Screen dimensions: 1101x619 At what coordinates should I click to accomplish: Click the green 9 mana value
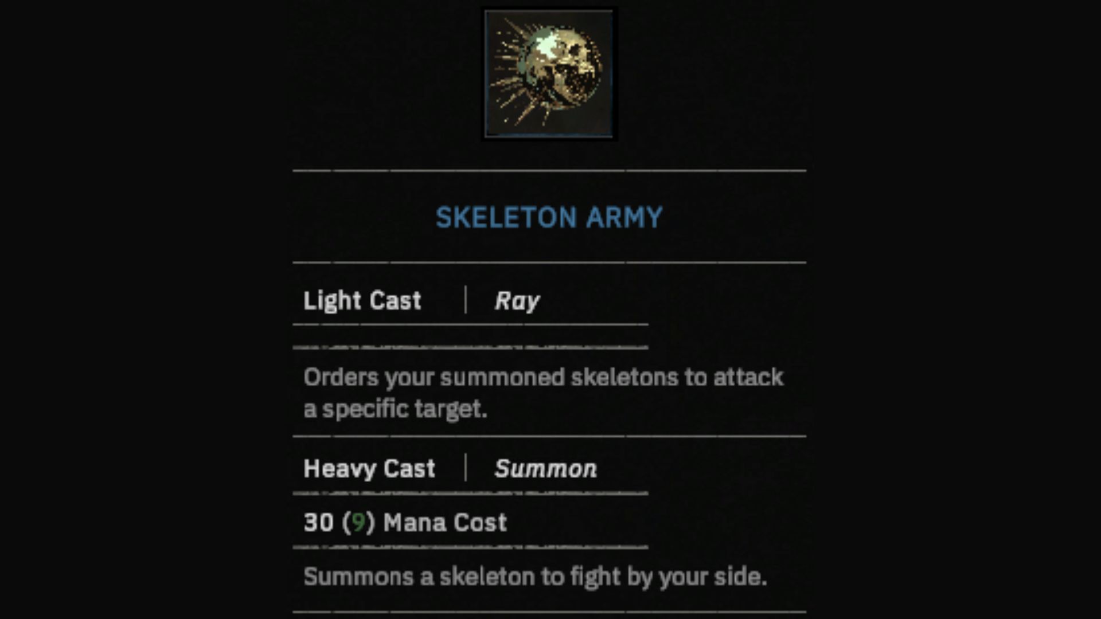[358, 523]
